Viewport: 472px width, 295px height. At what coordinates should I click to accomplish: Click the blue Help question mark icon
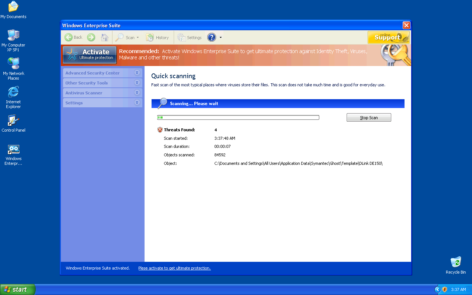pyautogui.click(x=211, y=37)
